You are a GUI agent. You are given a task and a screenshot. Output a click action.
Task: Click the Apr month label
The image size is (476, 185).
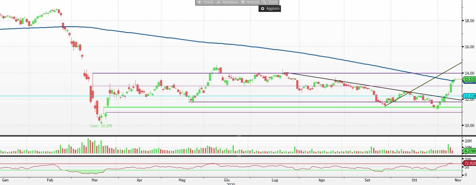(139, 180)
